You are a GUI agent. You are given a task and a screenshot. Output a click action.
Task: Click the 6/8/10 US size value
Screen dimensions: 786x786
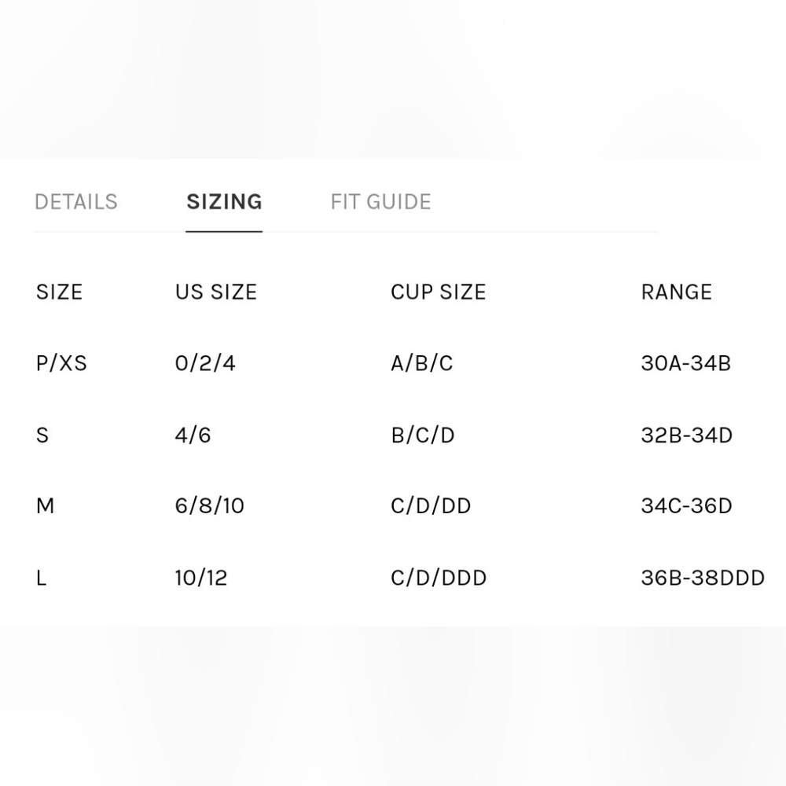pos(210,505)
